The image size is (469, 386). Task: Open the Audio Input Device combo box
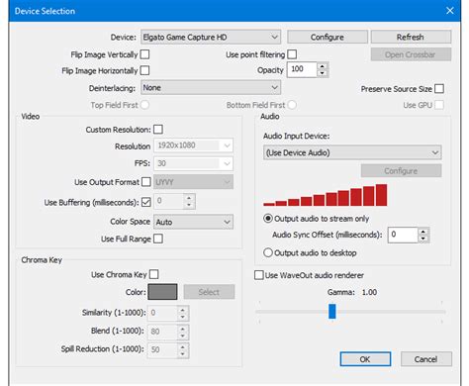(x=352, y=152)
